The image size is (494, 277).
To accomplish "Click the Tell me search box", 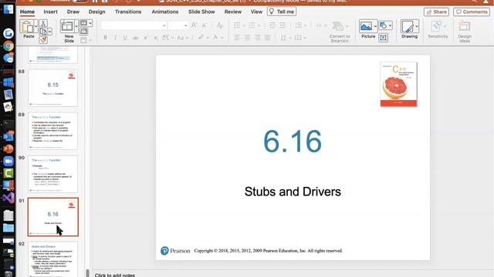I will (x=282, y=12).
